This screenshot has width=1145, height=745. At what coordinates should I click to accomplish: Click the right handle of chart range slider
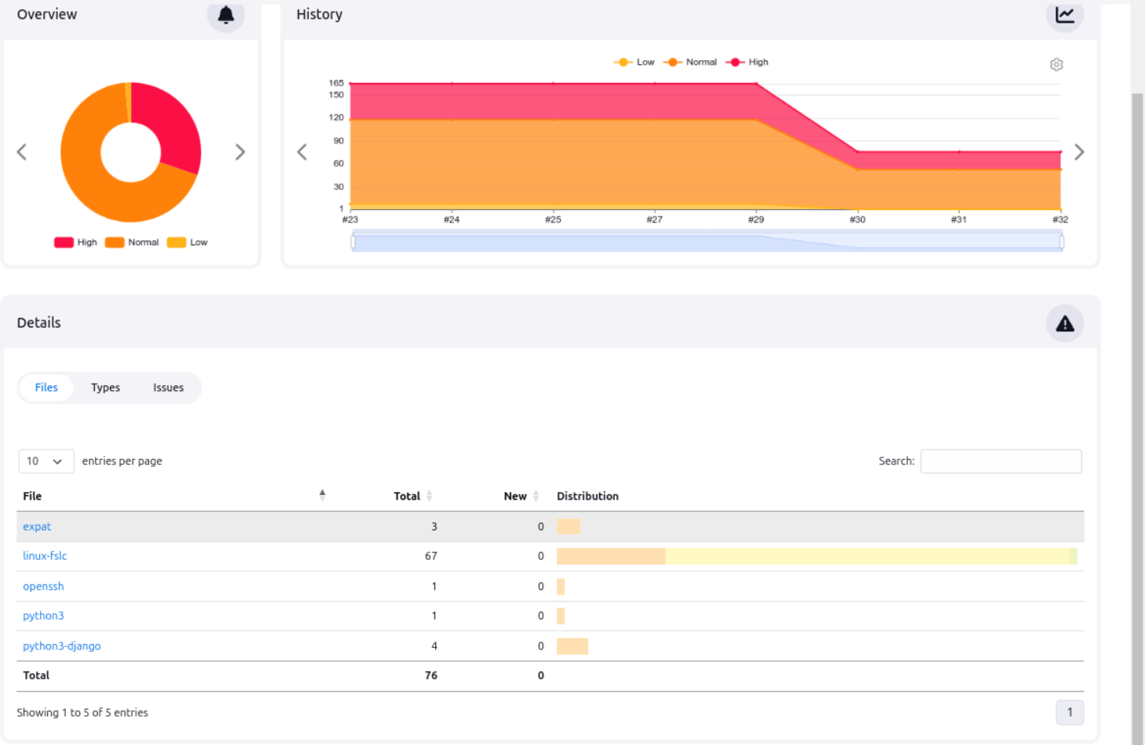[1062, 242]
